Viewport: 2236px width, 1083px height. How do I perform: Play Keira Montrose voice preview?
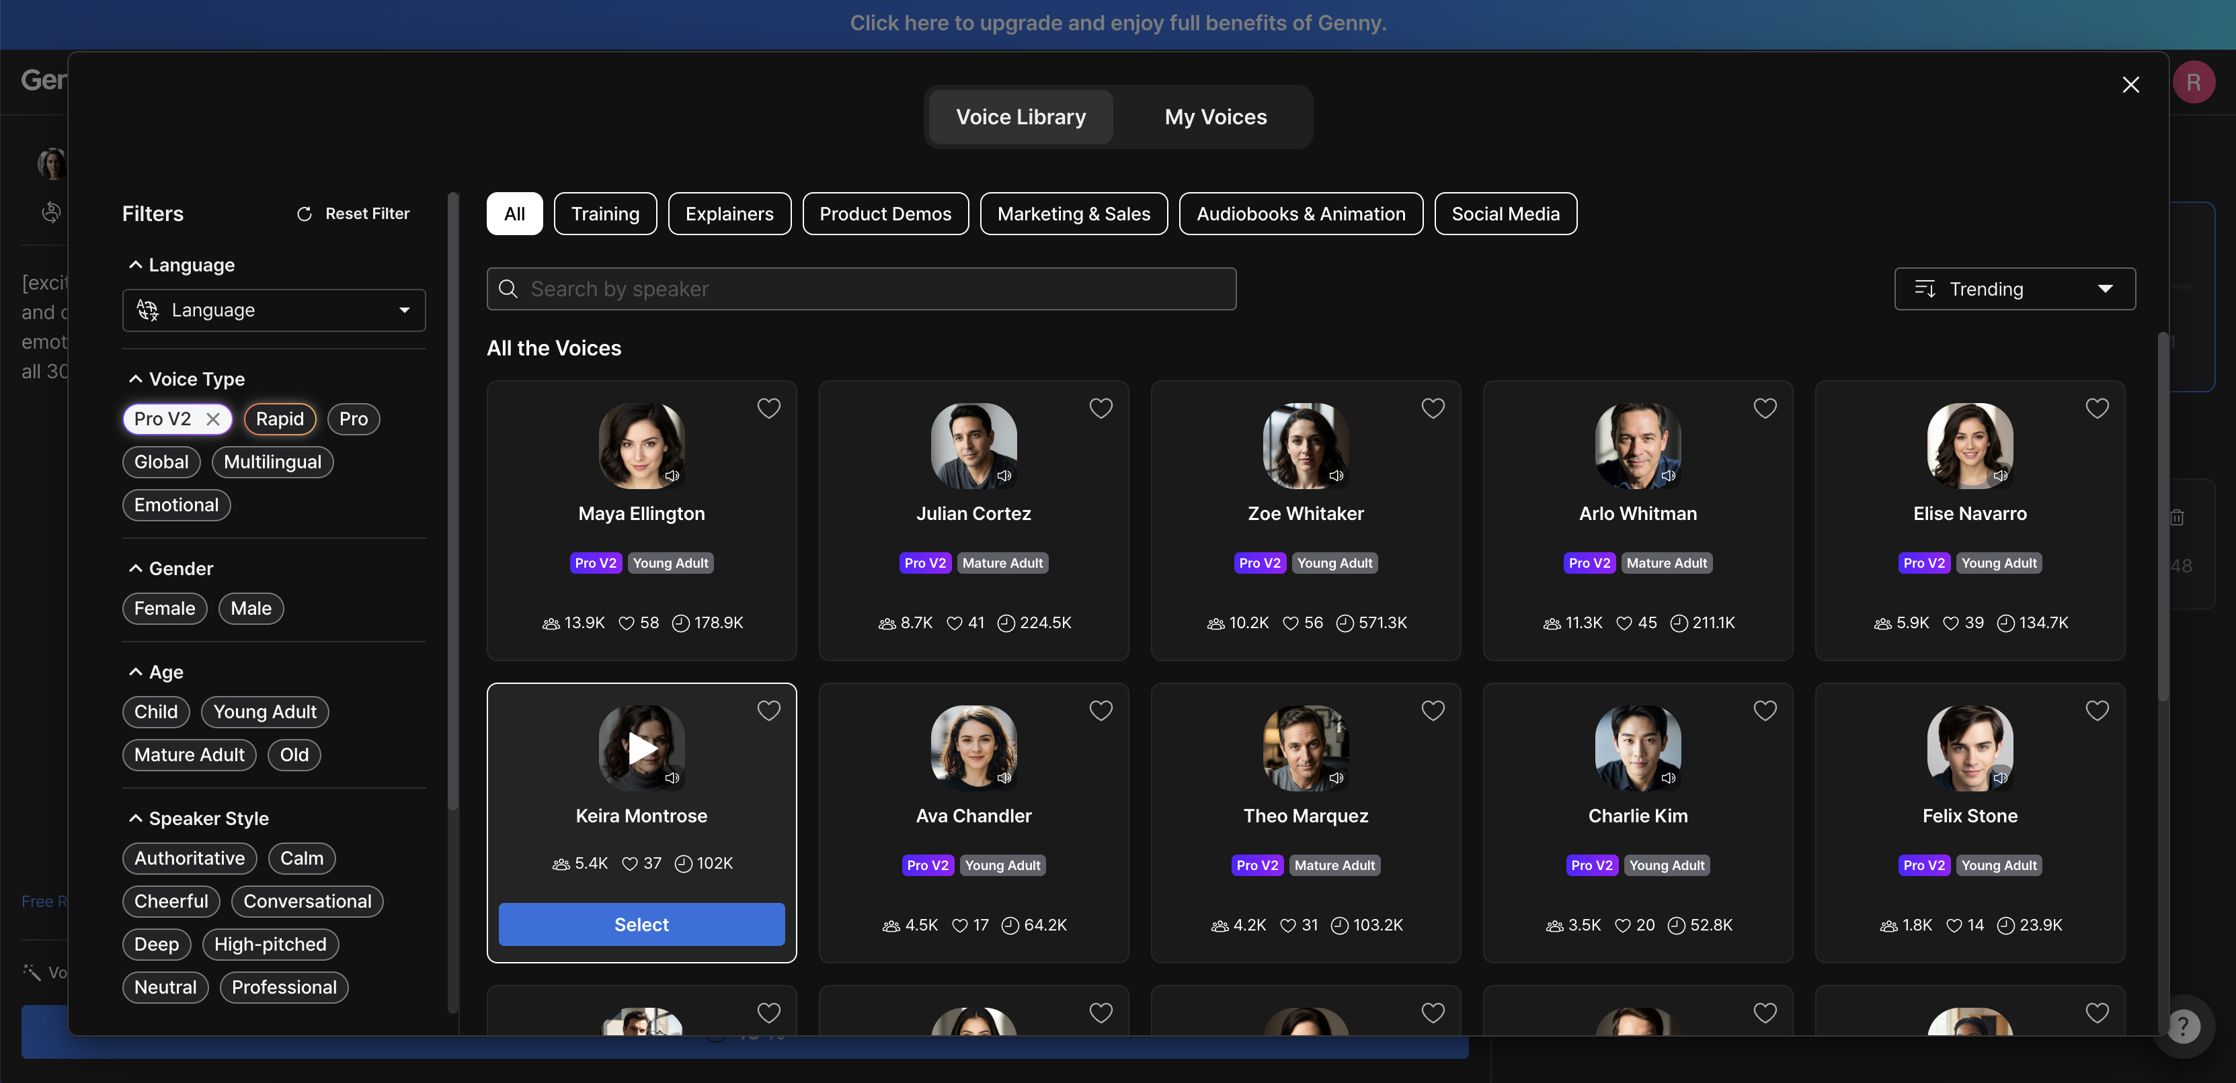pyautogui.click(x=641, y=748)
